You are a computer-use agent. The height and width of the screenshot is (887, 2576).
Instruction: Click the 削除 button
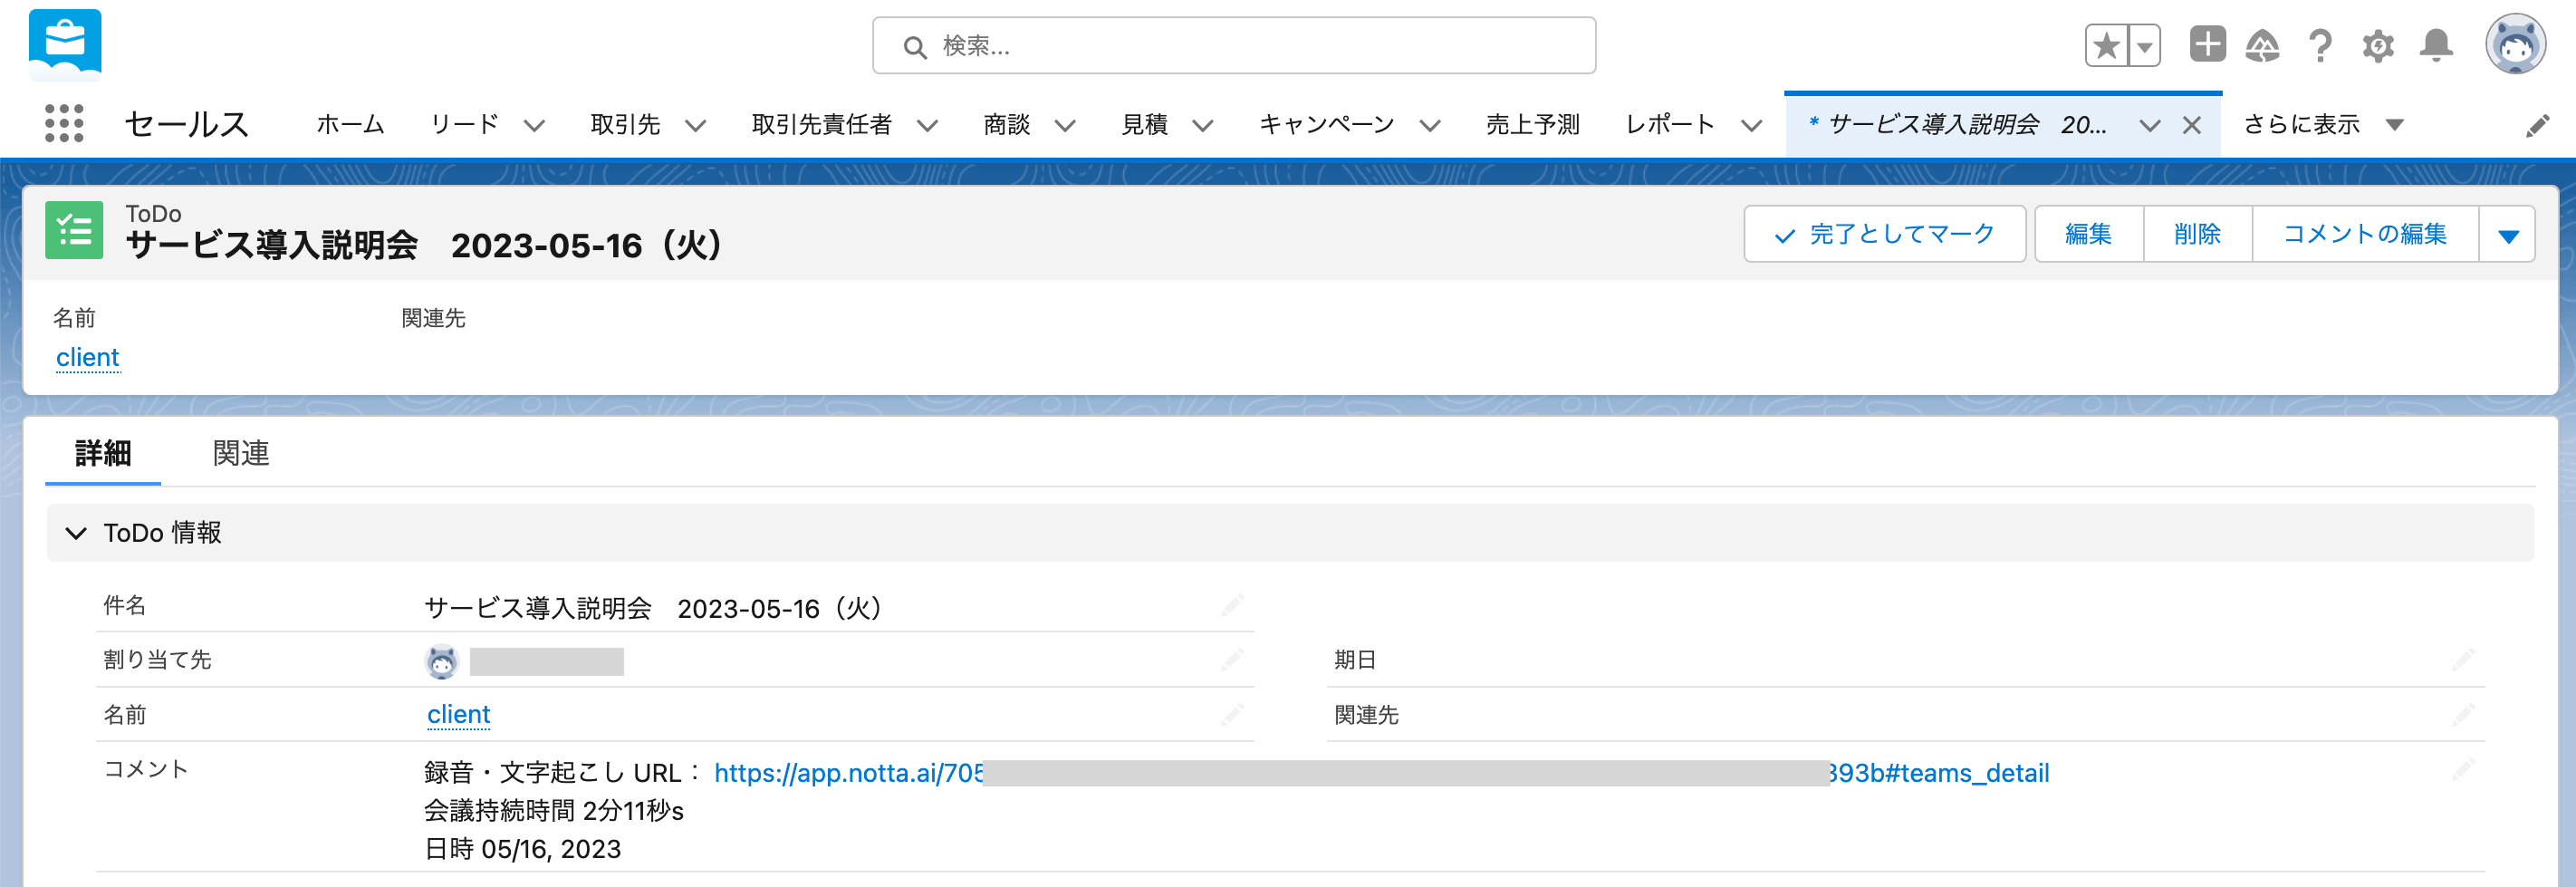coord(2197,234)
